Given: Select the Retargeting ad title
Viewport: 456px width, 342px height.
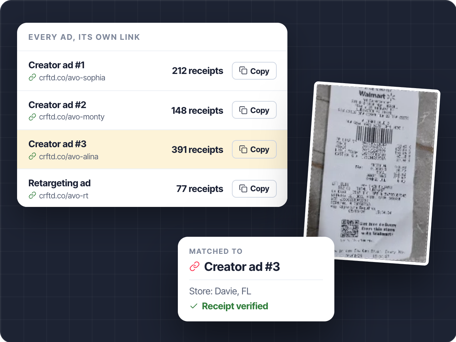Looking at the screenshot, I should (x=59, y=183).
